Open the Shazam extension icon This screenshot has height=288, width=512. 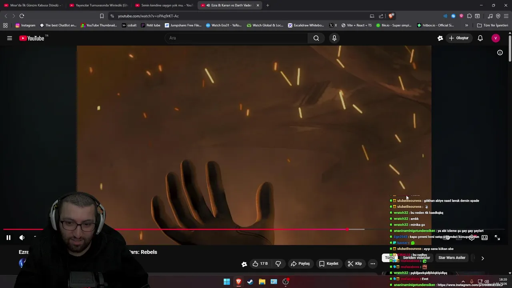[453, 16]
